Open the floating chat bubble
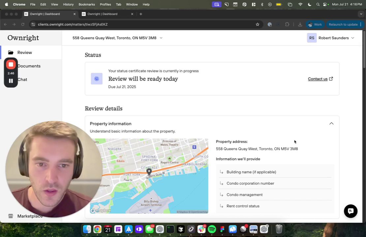Image resolution: width=366 pixels, height=237 pixels. [351, 211]
